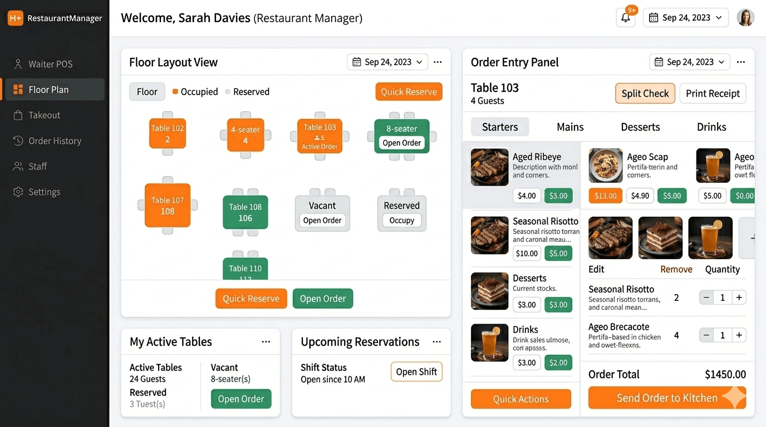Open Order Entry Panel more options
This screenshot has height=427, width=766.
tap(740, 62)
